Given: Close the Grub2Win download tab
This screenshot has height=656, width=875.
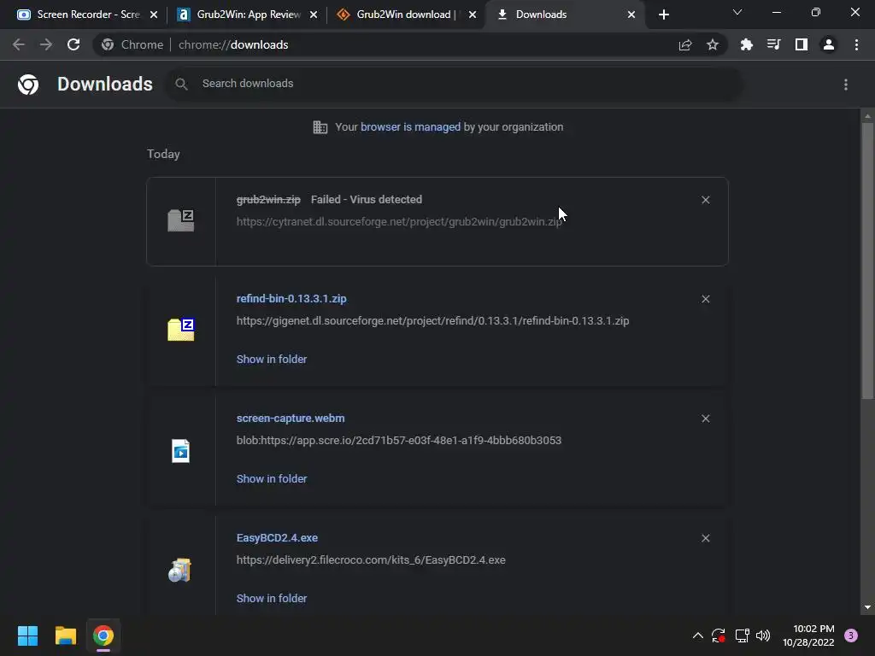Looking at the screenshot, I should [473, 15].
